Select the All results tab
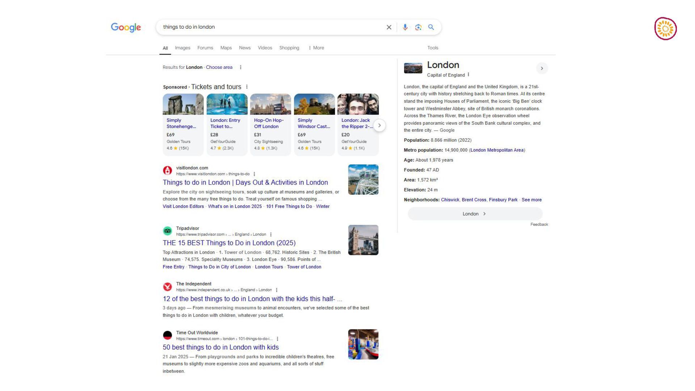The image size is (695, 391). pos(165,48)
